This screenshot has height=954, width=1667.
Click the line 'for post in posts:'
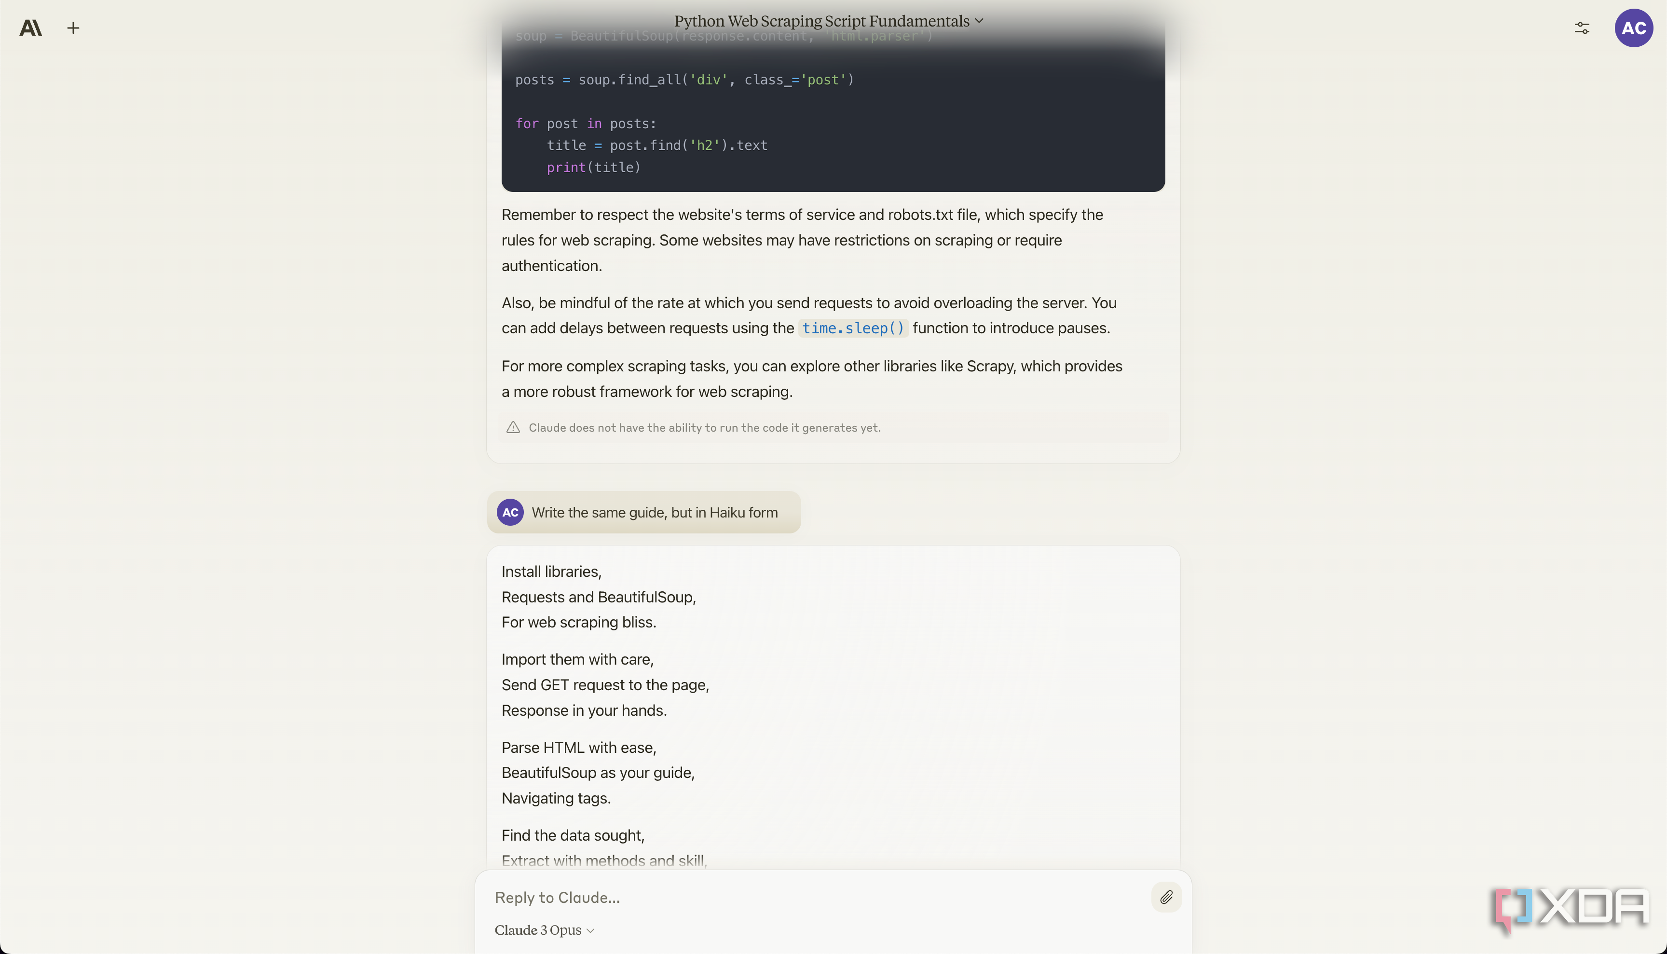[x=586, y=124]
